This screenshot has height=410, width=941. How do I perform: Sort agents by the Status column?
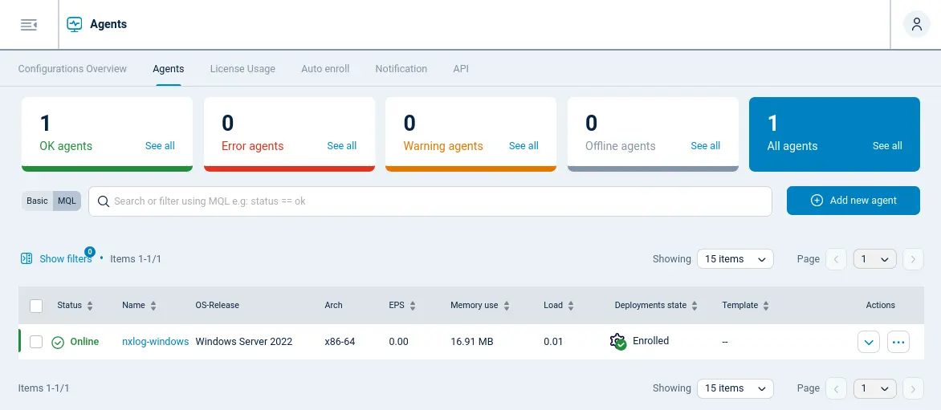90,306
